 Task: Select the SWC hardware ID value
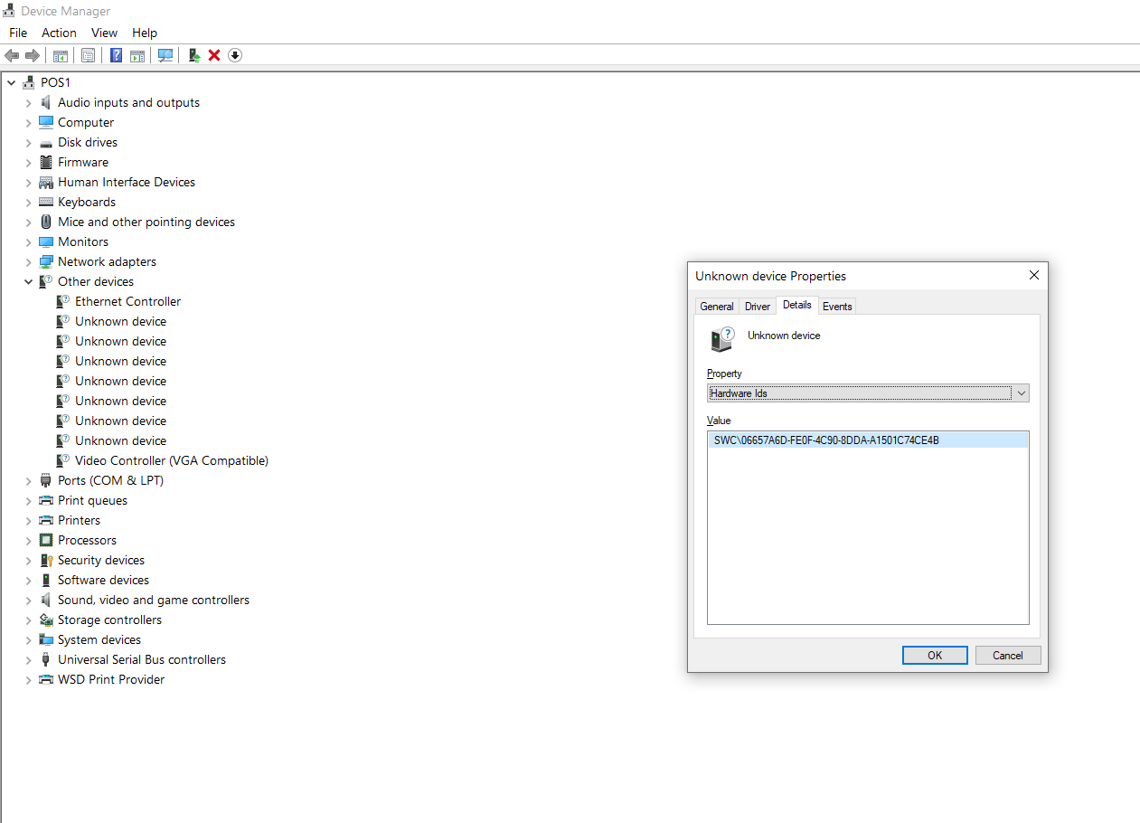point(826,440)
